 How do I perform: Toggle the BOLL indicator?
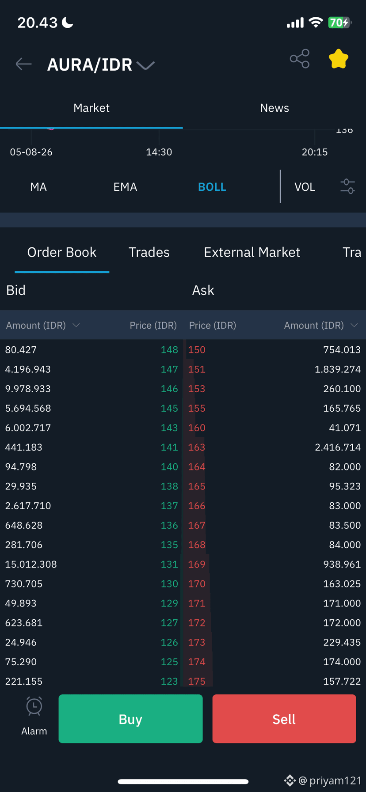[x=212, y=187]
